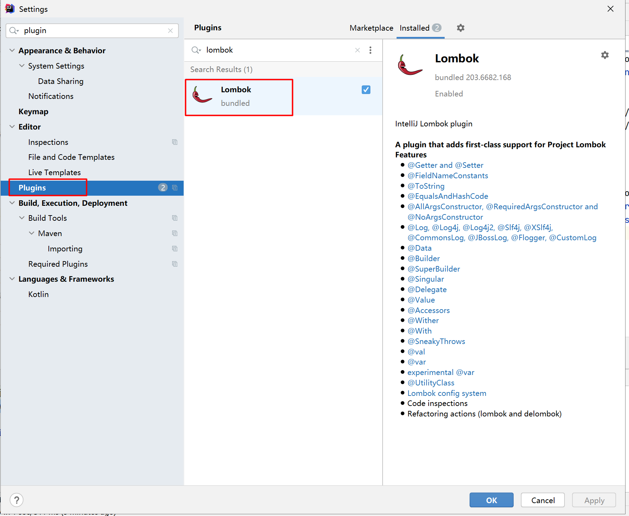
Task: Collapse the Appearance & Behavior section
Action: [12, 50]
